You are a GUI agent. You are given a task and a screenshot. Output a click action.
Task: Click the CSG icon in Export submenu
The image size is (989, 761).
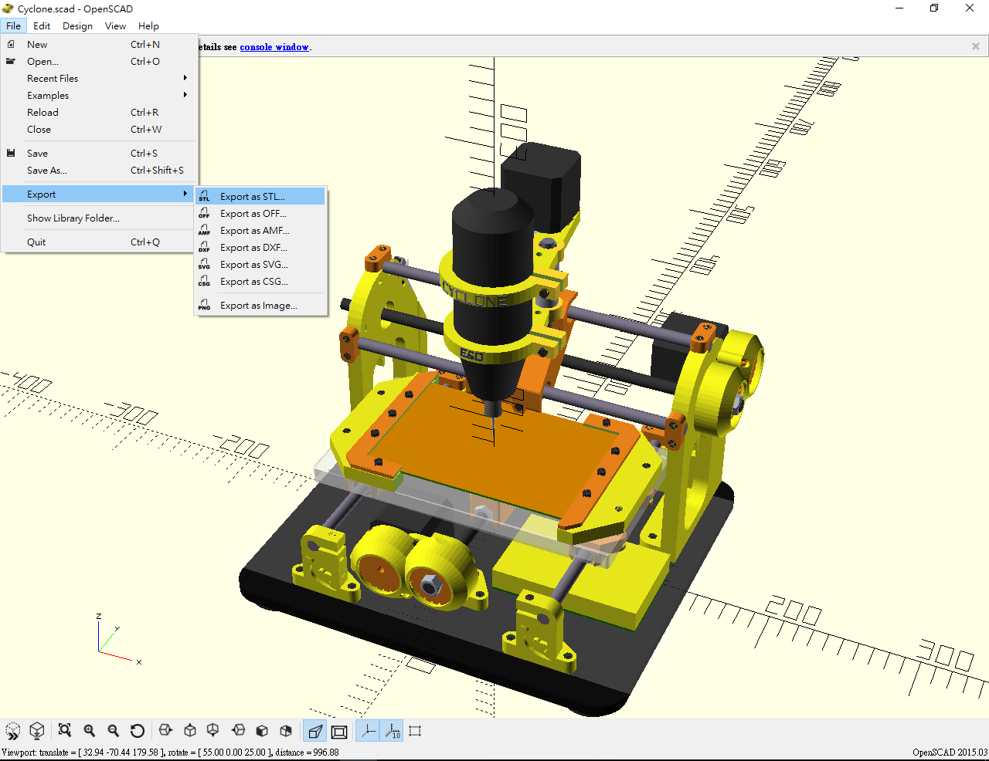204,281
